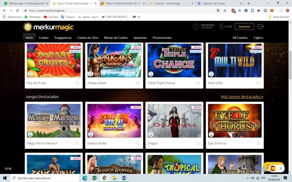Screen dimensions: 292x182
Task: Open Ankaa's Dawn game thumbnail
Action: pos(114,60)
